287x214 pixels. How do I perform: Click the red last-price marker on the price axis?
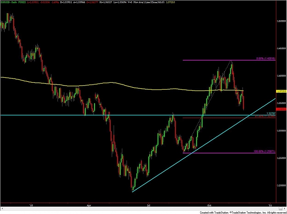click(281, 109)
